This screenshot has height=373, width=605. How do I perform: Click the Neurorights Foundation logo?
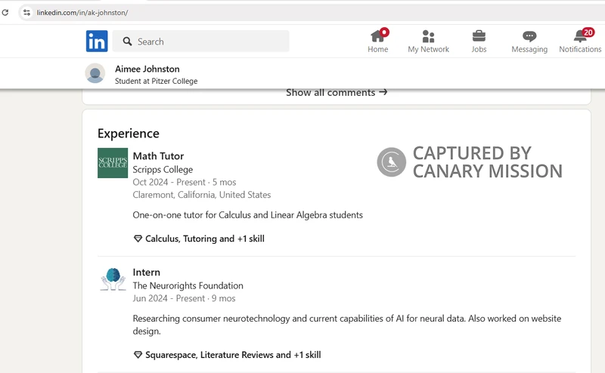113,279
